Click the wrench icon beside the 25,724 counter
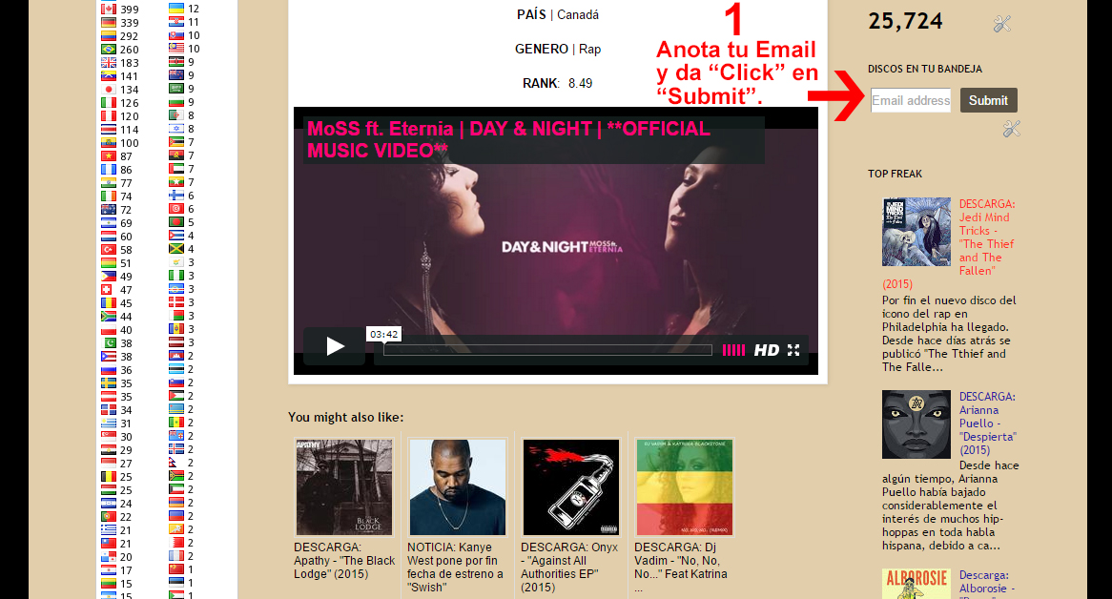1112x599 pixels. click(x=1002, y=24)
